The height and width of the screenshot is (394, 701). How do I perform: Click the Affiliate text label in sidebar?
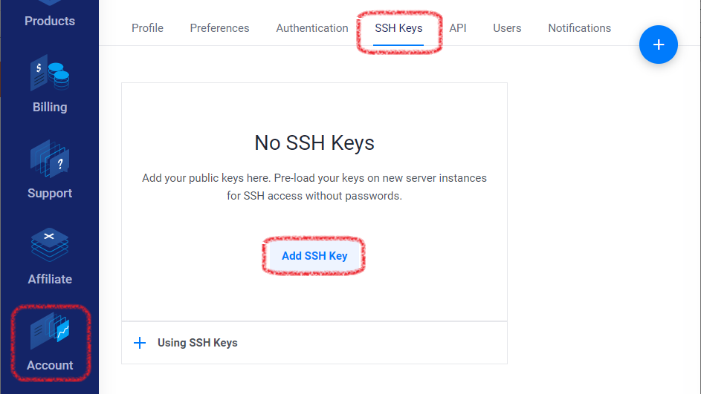pos(50,279)
